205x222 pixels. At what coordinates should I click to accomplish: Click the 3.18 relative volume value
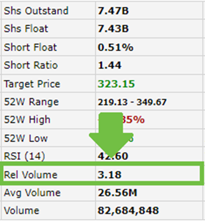(x=109, y=175)
